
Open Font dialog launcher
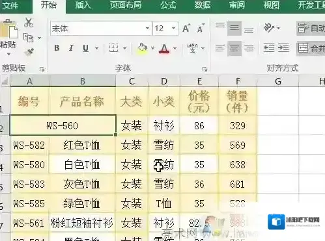click(205, 69)
